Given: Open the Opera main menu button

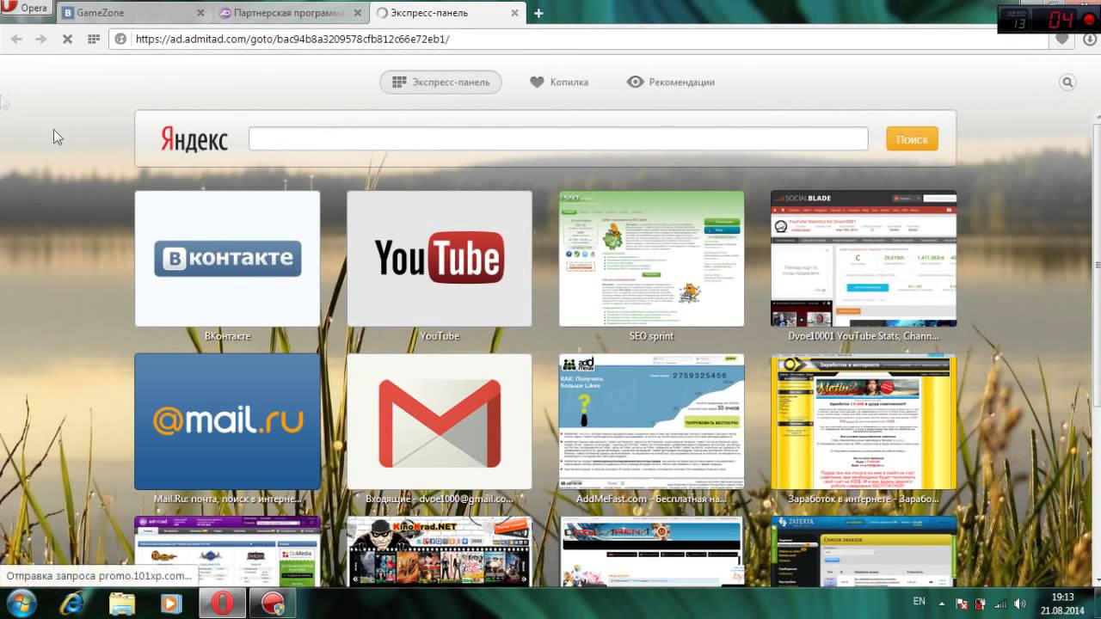Looking at the screenshot, I should 26,9.
